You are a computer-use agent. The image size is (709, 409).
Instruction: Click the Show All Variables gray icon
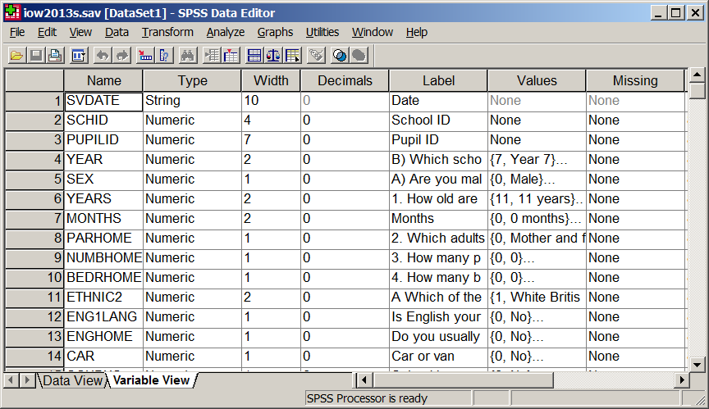click(x=359, y=56)
